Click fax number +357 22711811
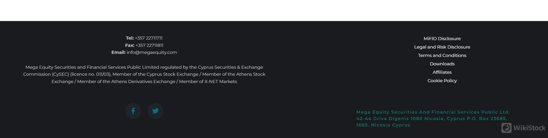 click(x=149, y=45)
